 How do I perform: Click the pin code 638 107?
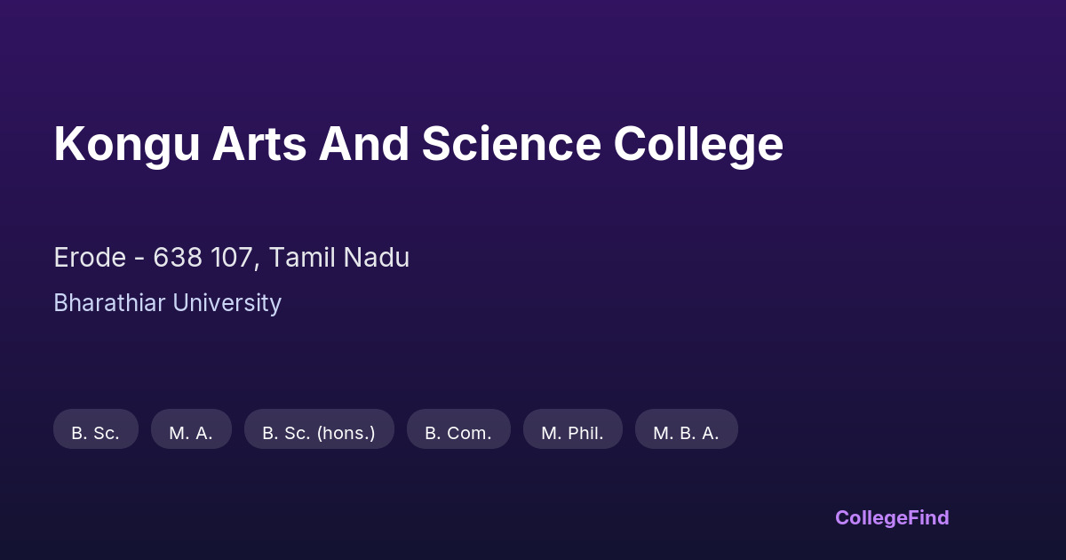pos(205,258)
